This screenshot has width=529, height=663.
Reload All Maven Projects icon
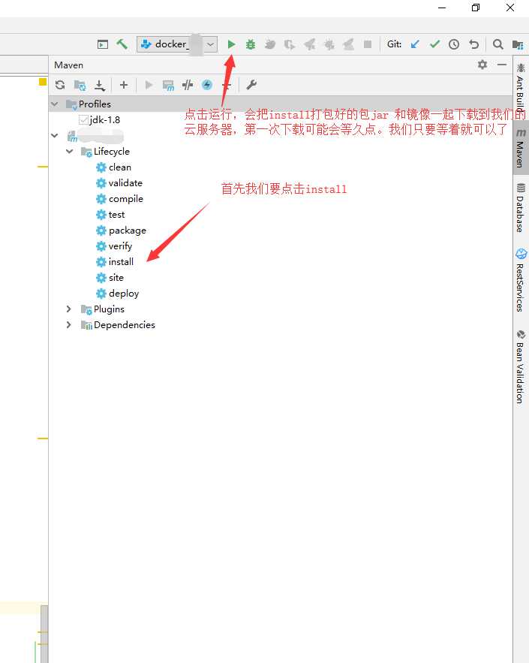(60, 85)
